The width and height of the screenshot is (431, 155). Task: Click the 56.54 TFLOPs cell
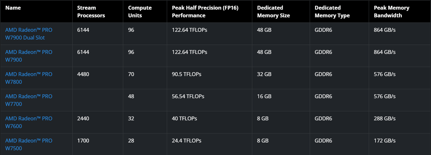pyautogui.click(x=188, y=96)
